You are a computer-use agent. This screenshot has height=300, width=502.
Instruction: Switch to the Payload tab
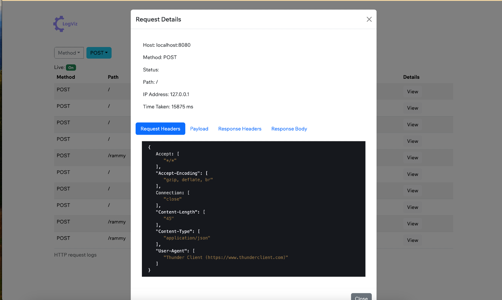(x=199, y=129)
